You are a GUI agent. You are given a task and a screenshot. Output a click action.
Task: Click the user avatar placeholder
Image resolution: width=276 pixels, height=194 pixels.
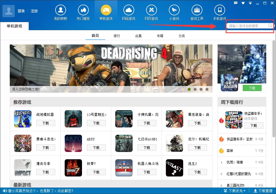[x=9, y=11]
